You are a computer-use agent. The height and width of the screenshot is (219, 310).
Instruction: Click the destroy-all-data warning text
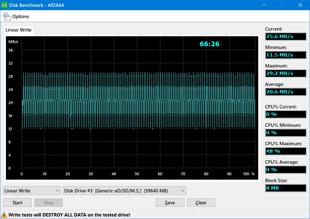click(x=70, y=215)
